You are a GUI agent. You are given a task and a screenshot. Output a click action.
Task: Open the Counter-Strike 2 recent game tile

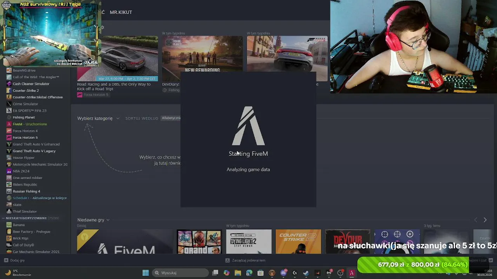298,241
